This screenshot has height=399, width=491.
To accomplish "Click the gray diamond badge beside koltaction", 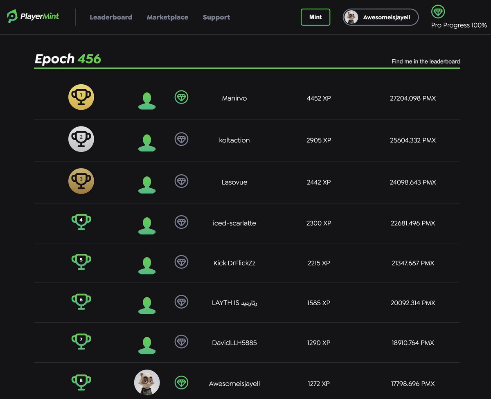I will point(182,139).
